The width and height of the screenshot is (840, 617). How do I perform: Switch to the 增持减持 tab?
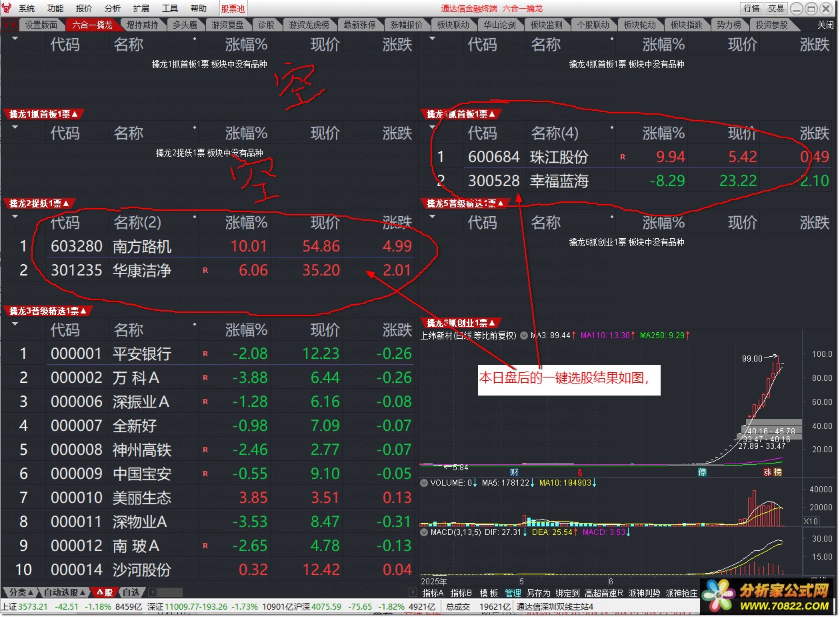point(142,25)
